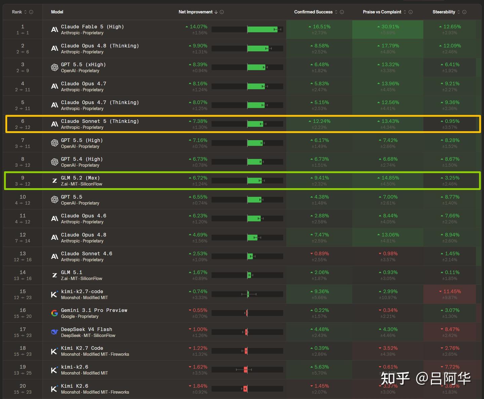Click "DeepSeek · MIT · SiliconFlow" provider text
Image resolution: width=484 pixels, height=399 pixels.
[x=88, y=336]
